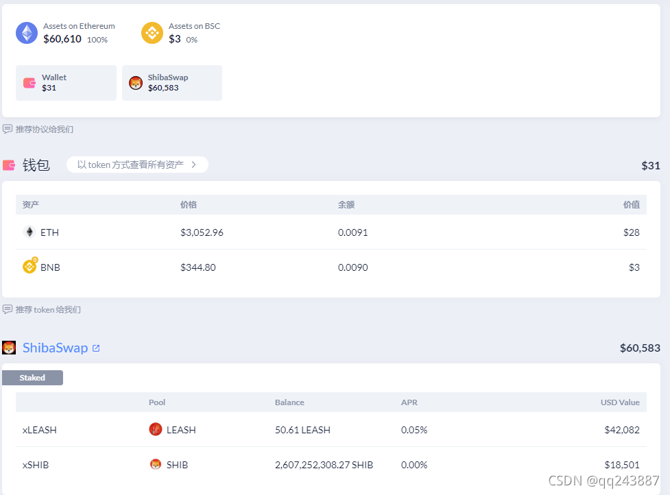Click the APR column header
Viewport: 670px width, 495px height.
point(409,402)
